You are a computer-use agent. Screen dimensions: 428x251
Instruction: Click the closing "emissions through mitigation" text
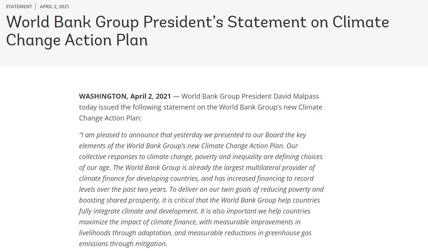click(x=123, y=243)
